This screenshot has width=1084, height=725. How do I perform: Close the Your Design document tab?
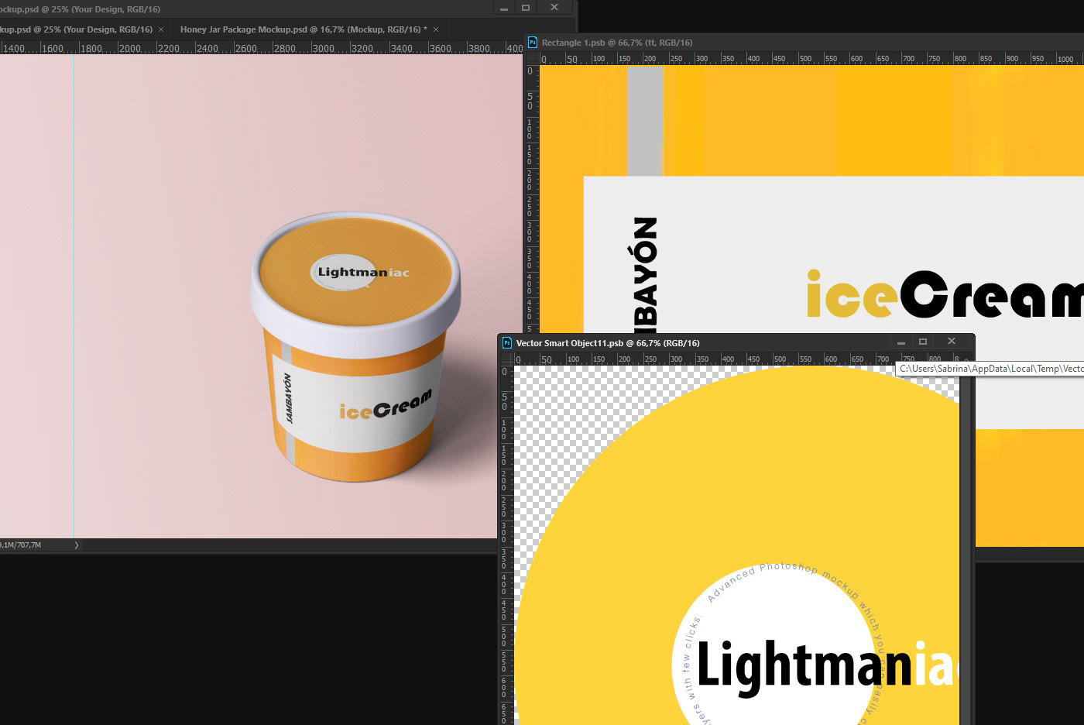coord(161,29)
